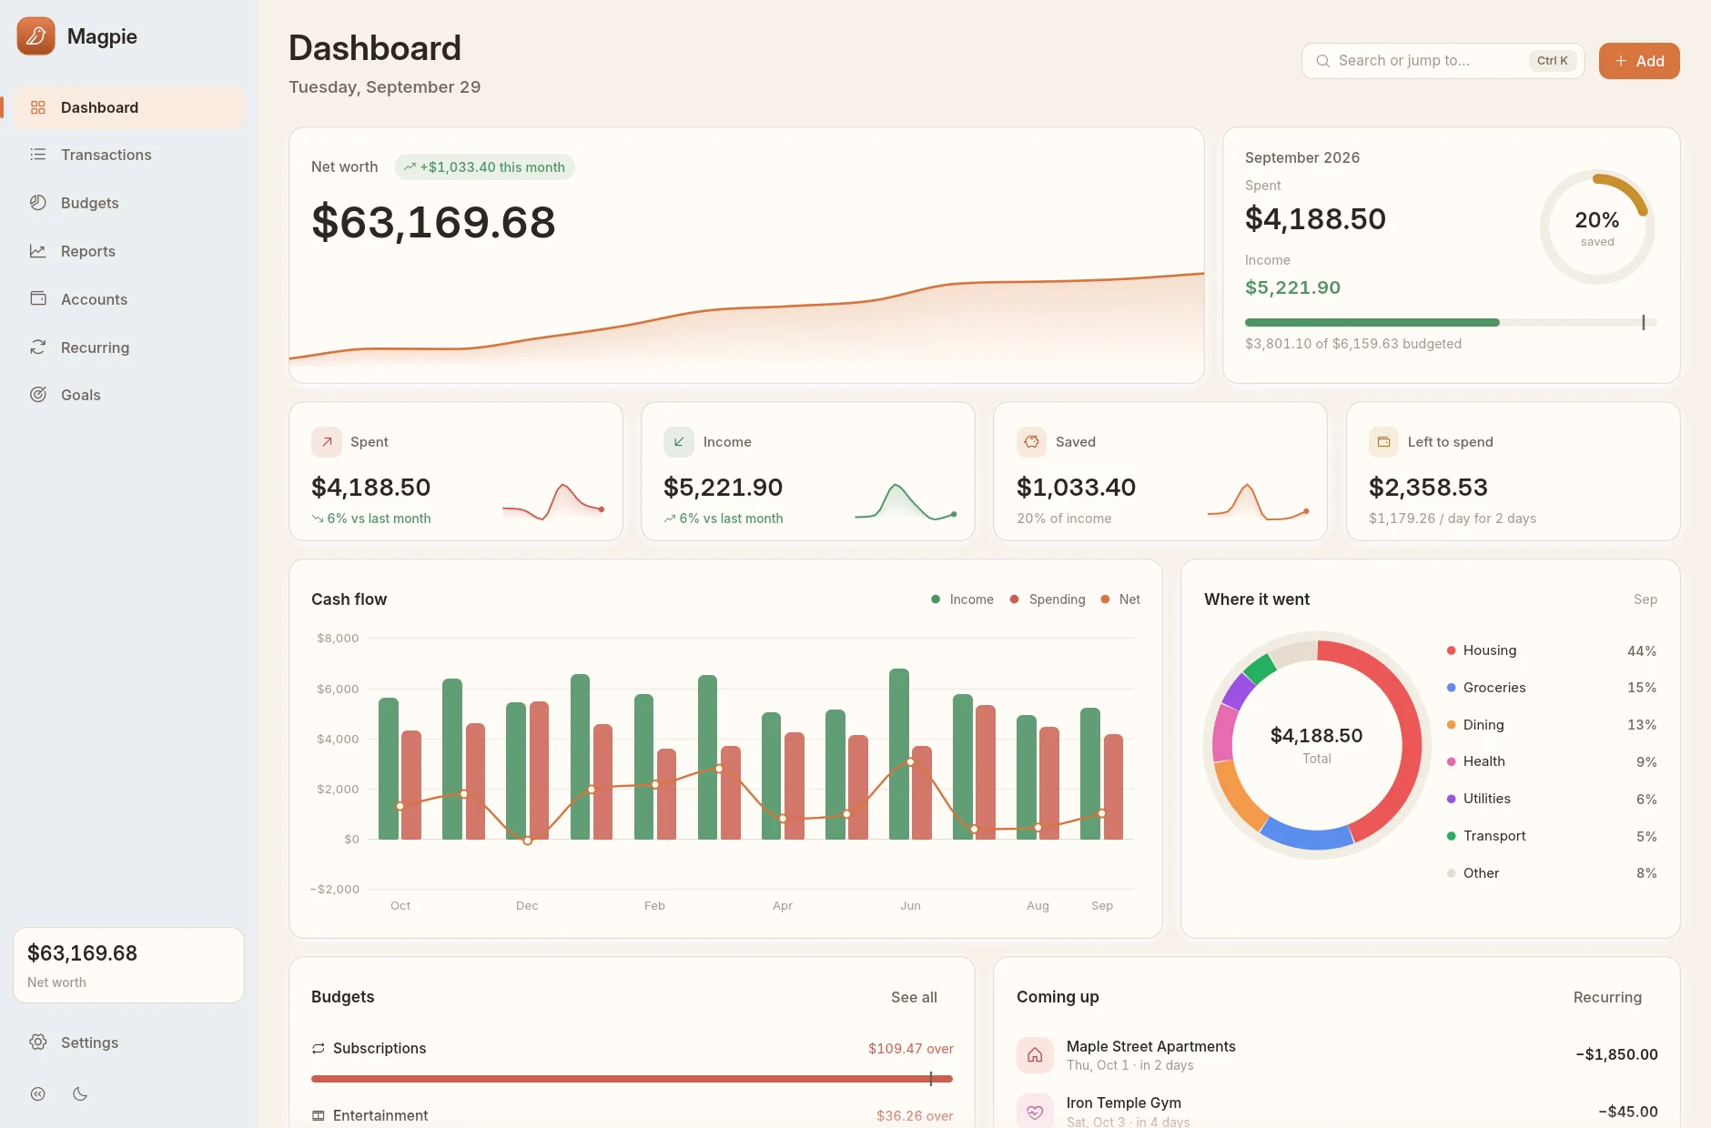Screen dimensions: 1711x1128
Task: Click the sidebar net worth card
Action: click(x=128, y=965)
